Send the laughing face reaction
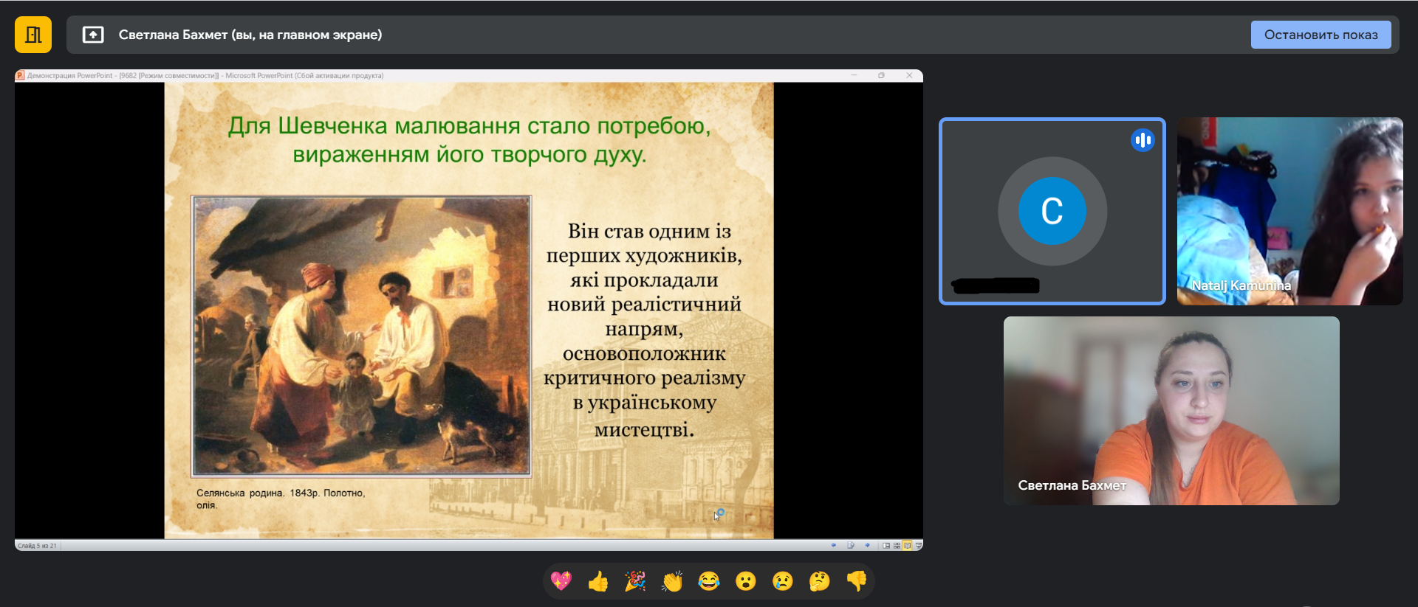1418x607 pixels. click(x=709, y=581)
